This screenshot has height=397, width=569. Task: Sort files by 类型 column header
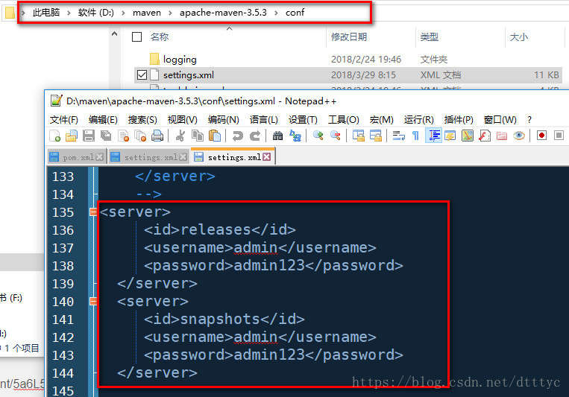coord(430,37)
